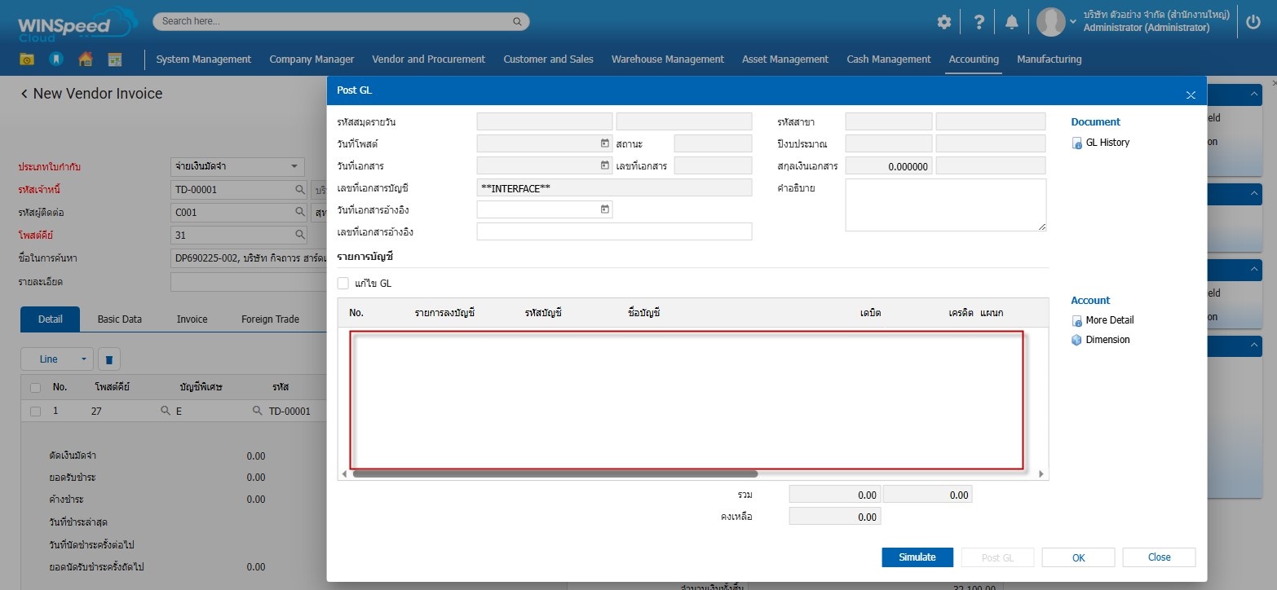Click the home icon in toolbar
This screenshot has height=590, width=1277.
tap(85, 59)
